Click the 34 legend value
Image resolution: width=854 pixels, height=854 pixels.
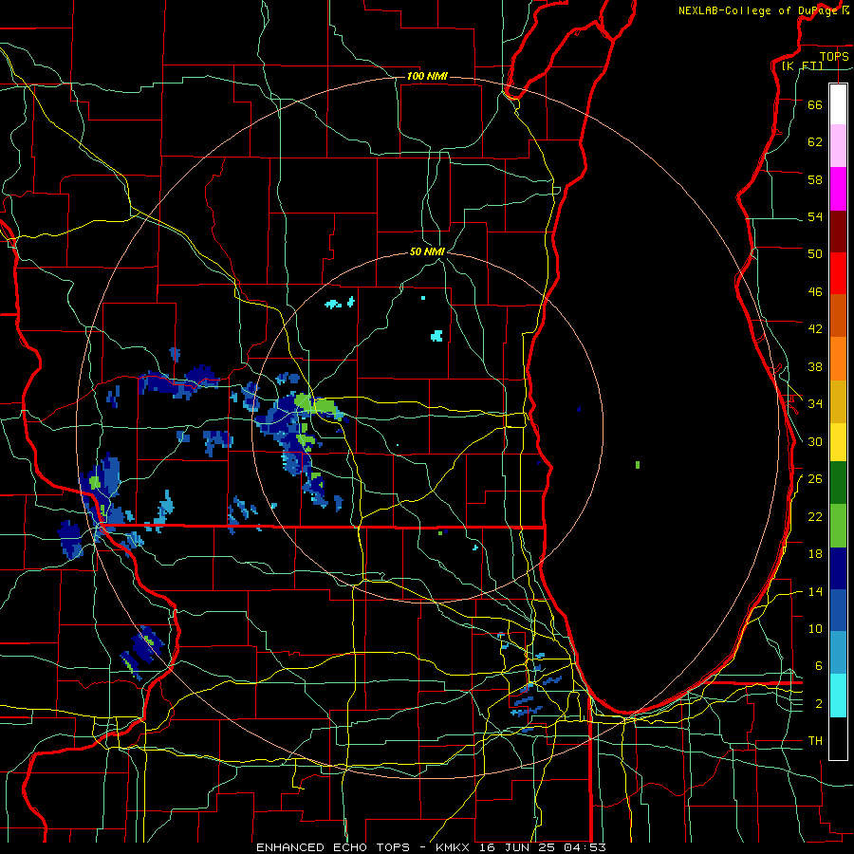coord(815,404)
